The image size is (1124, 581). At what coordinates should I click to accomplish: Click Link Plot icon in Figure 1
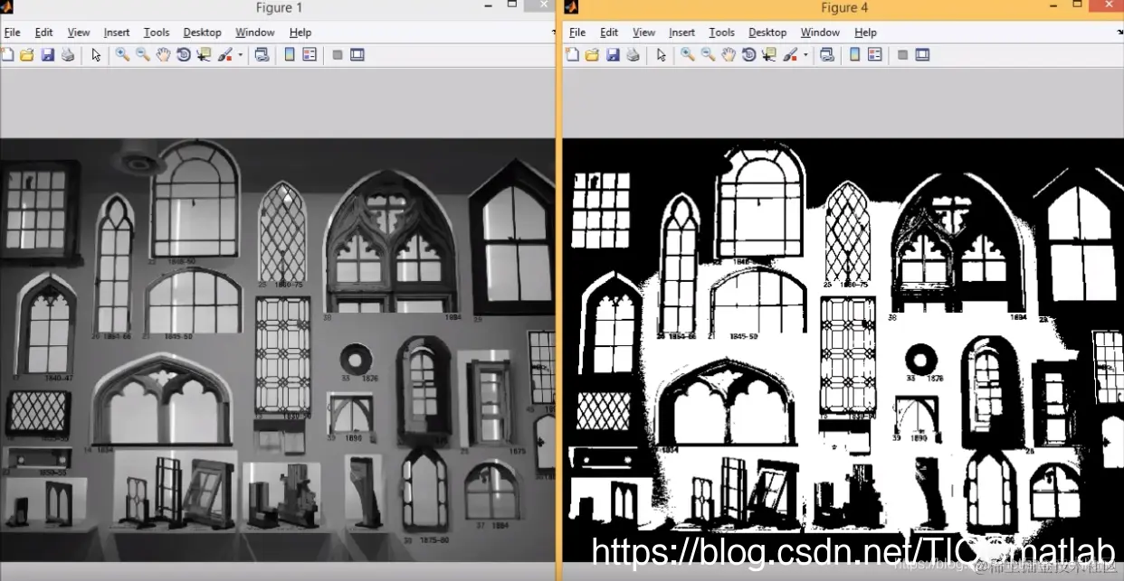[262, 55]
